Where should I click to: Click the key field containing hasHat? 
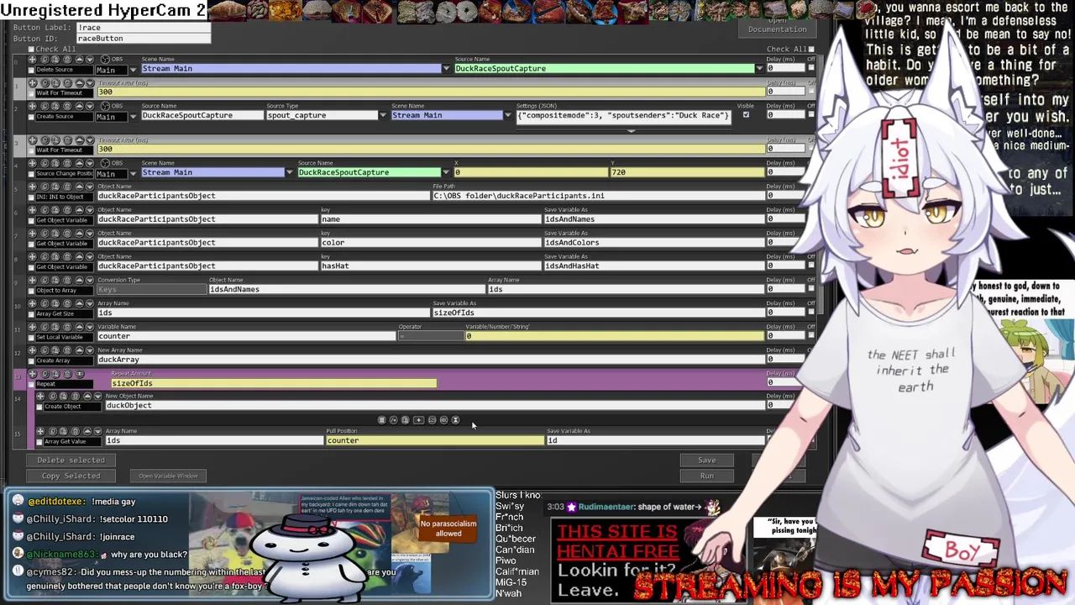coord(430,266)
